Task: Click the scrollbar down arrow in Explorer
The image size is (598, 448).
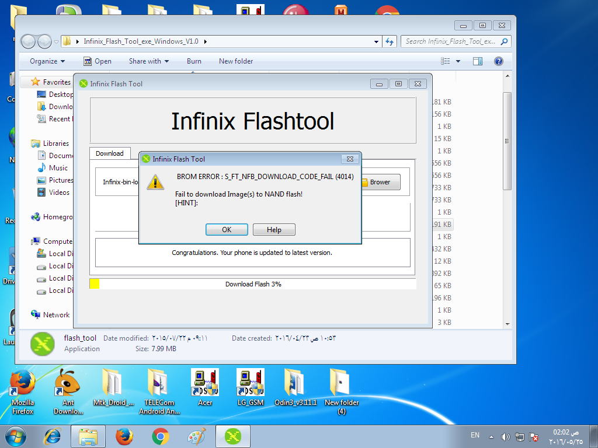Action: (507, 324)
